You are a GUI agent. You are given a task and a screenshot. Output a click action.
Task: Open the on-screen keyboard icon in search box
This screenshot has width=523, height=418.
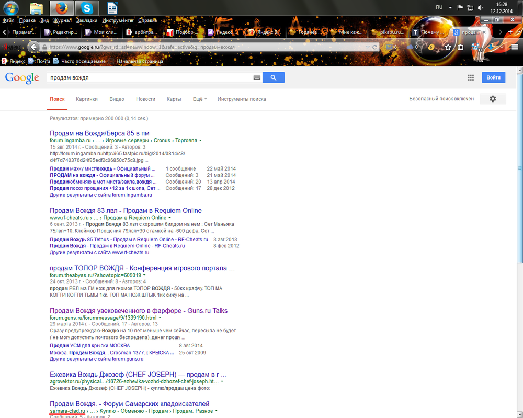tap(257, 78)
